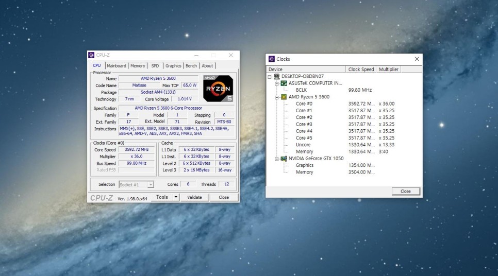Click the Close button in CPU-Z
Screen dimensions: 498x276
coord(224,197)
